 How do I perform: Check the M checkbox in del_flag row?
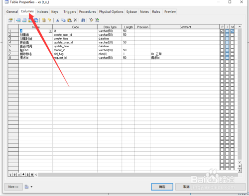232,54
